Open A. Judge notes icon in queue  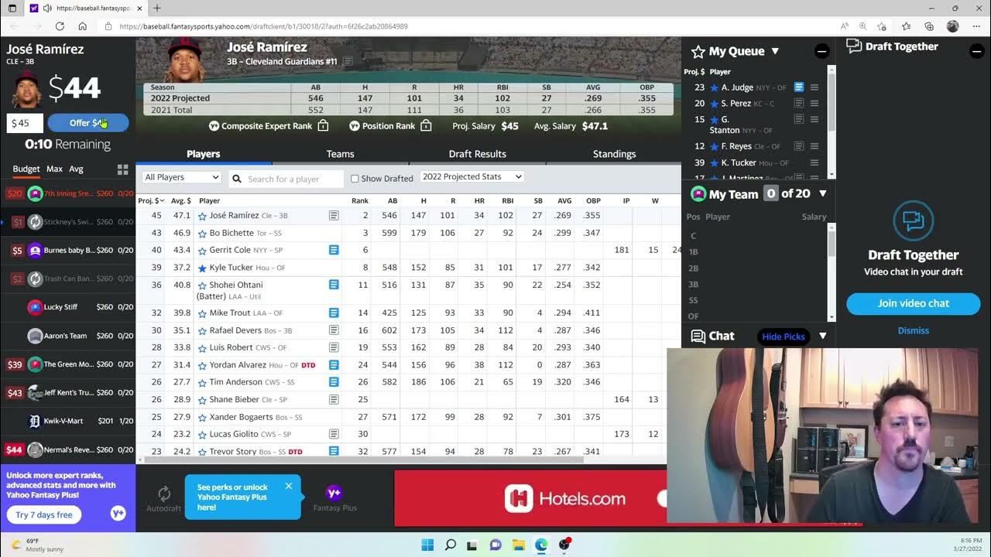pos(799,87)
